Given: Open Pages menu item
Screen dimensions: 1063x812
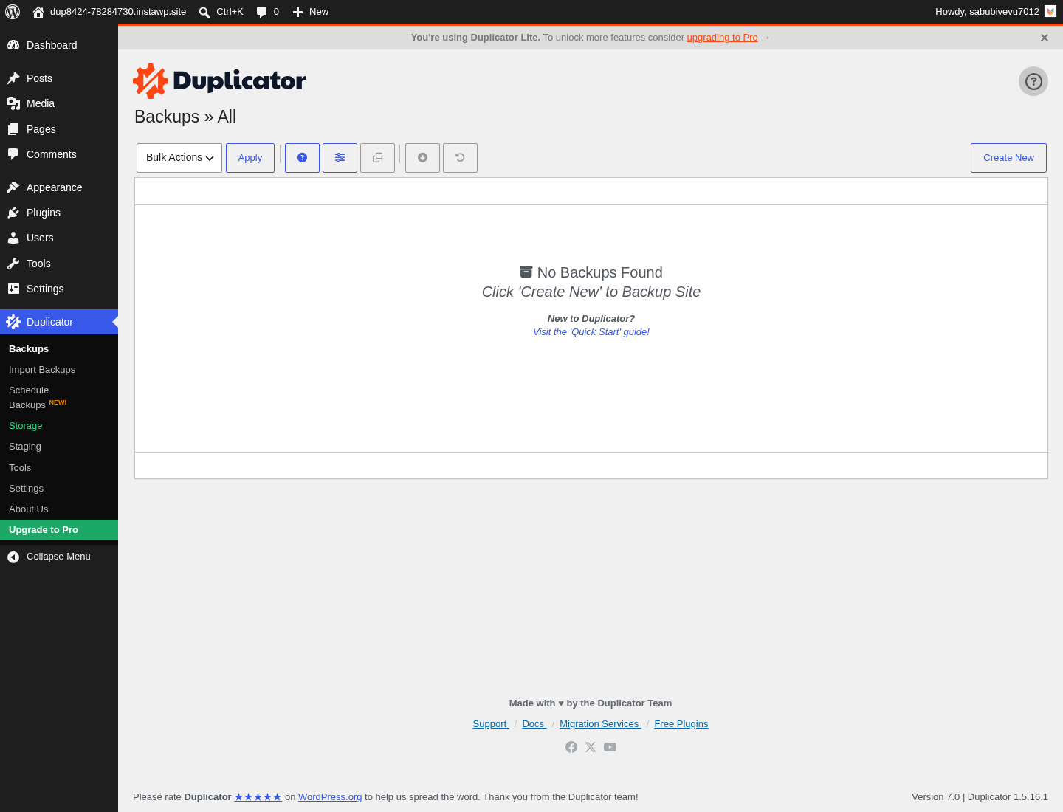Looking at the screenshot, I should click(59, 129).
